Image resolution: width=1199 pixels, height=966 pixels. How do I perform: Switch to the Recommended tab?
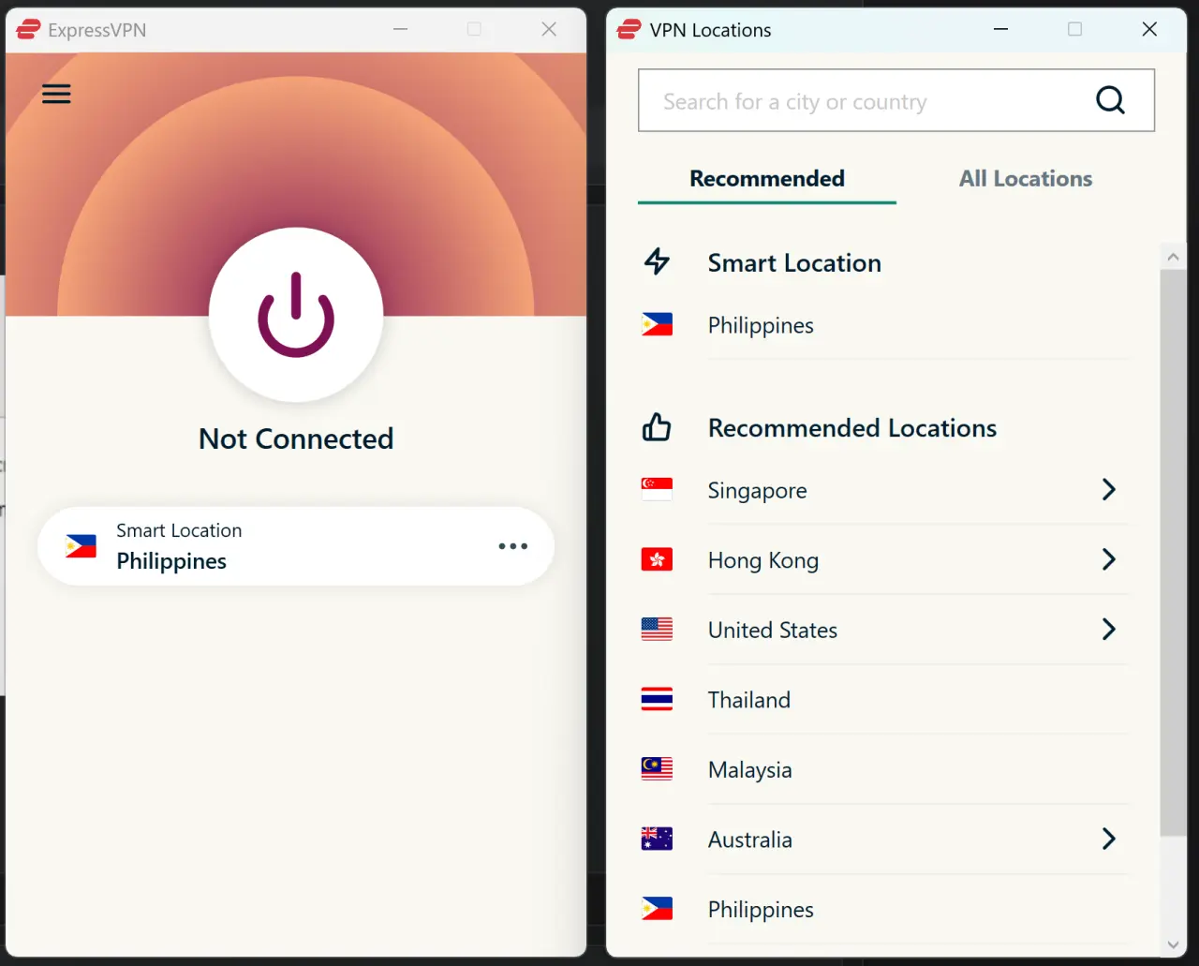pyautogui.click(x=767, y=179)
